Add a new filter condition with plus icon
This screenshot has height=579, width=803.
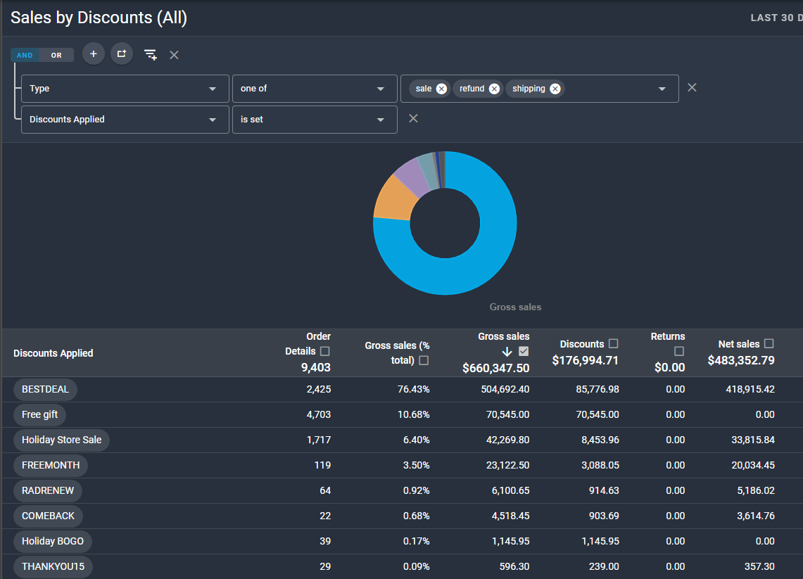tap(93, 53)
